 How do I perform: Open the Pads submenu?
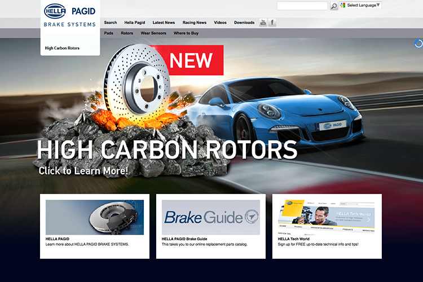[x=109, y=33]
